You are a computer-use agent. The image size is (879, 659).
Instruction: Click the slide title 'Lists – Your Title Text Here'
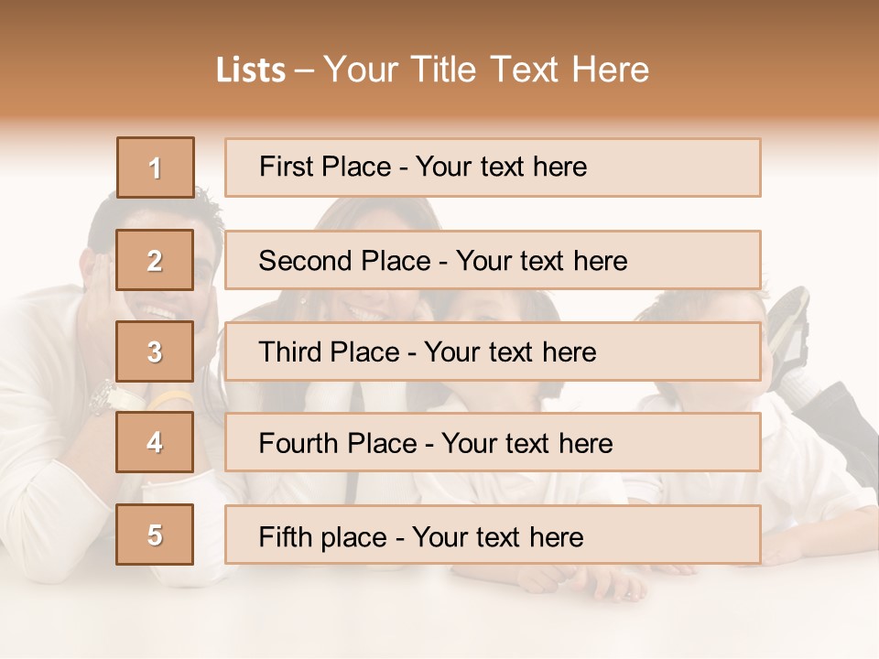432,70
